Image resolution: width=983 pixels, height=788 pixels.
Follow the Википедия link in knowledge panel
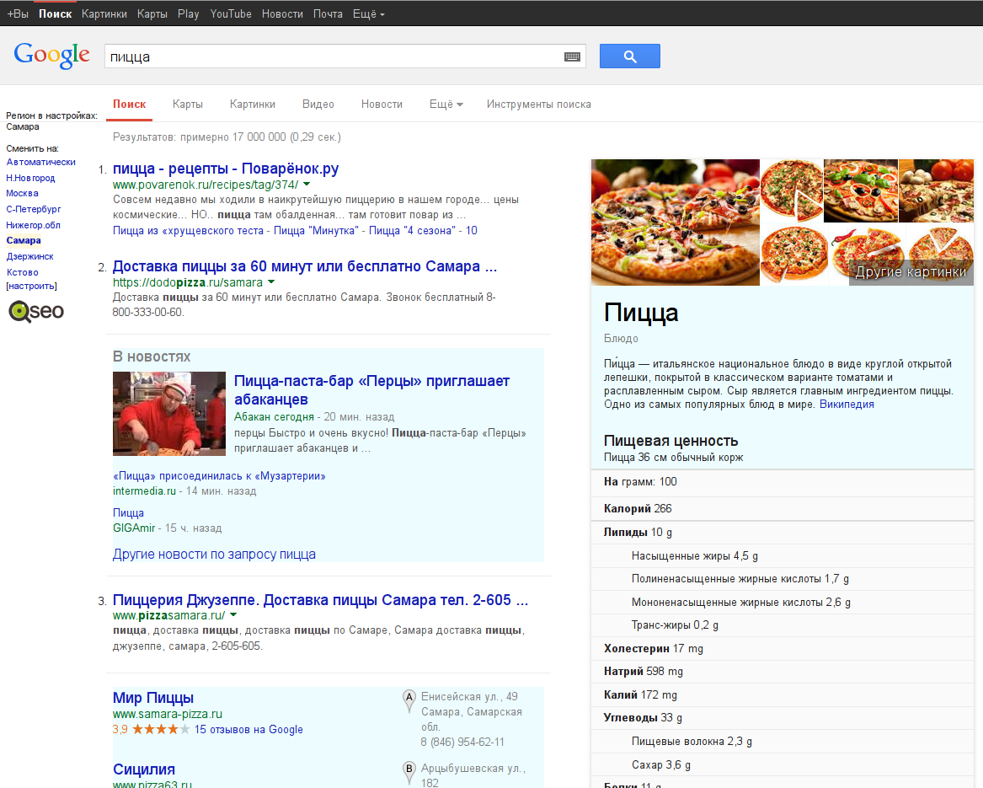point(847,404)
